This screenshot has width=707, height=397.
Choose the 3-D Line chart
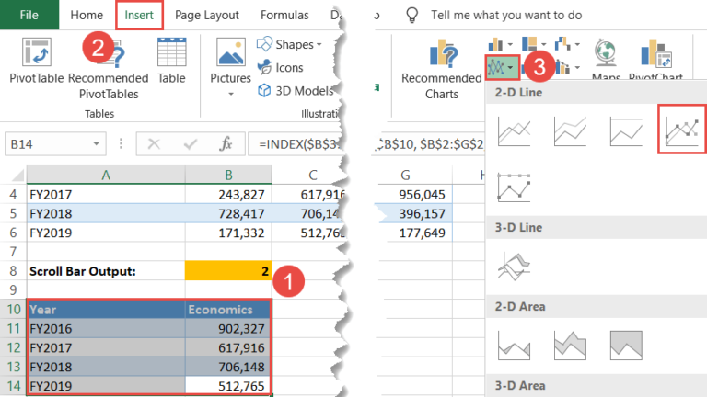(x=514, y=266)
